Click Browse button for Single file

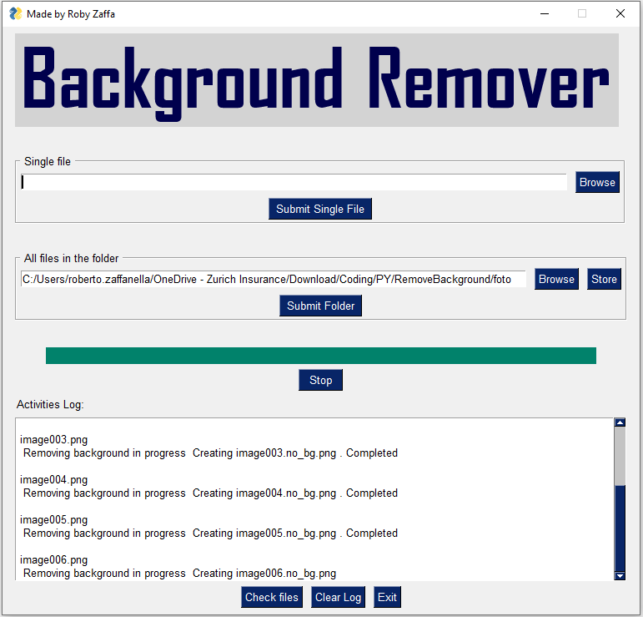(x=597, y=182)
